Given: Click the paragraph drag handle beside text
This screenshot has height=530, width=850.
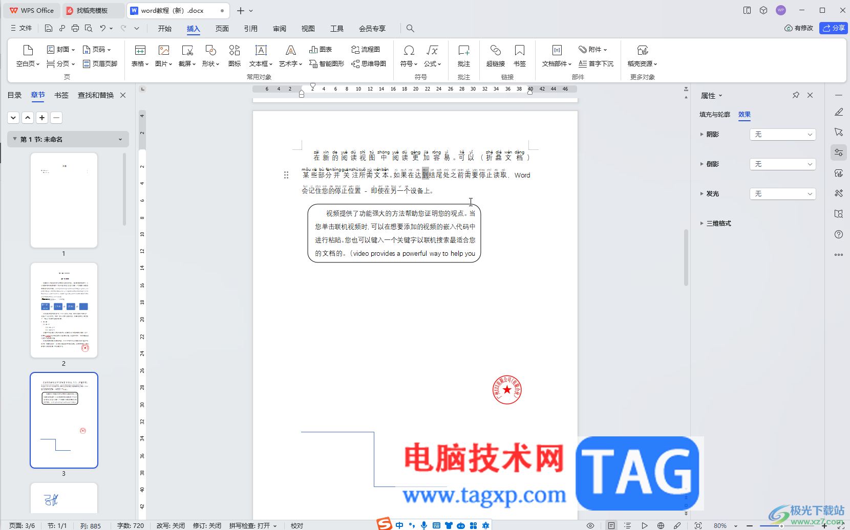Looking at the screenshot, I should (286, 175).
